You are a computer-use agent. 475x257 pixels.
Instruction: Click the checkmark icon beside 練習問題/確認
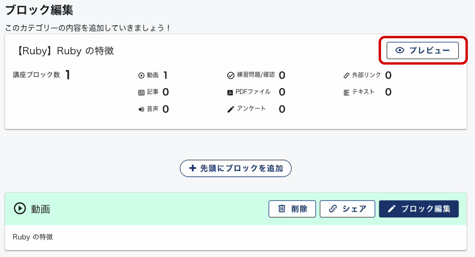230,75
